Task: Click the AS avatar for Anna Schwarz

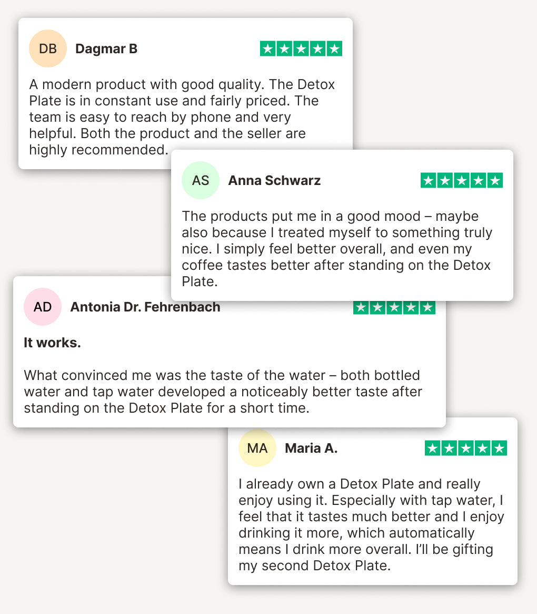Action: [x=201, y=180]
